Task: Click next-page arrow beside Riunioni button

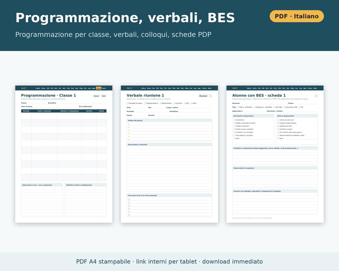Action: pos(210,96)
